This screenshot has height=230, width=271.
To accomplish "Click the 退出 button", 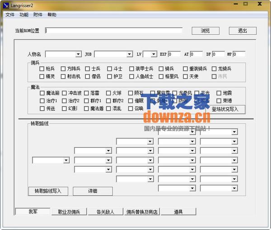I will point(243,31).
